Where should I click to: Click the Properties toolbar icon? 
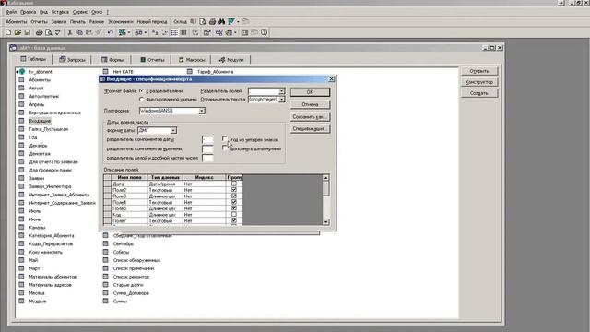click(206, 33)
